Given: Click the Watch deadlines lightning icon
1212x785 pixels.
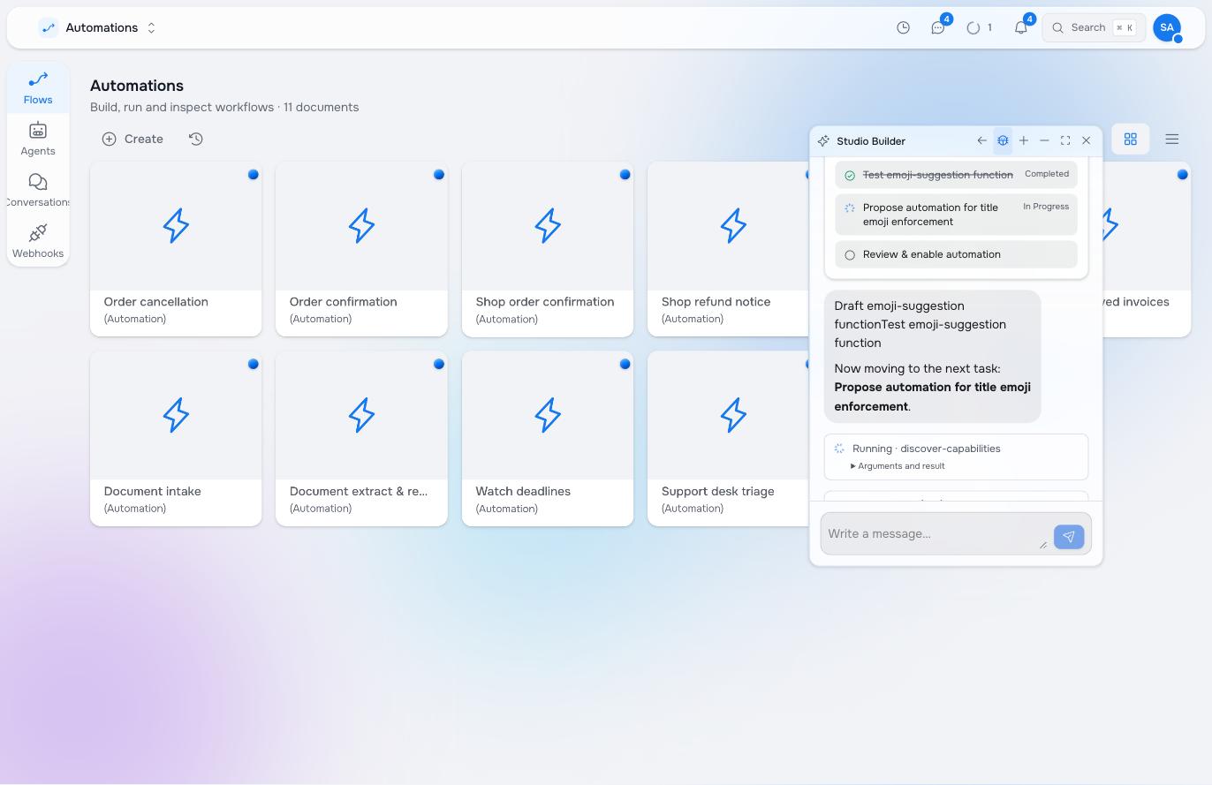Looking at the screenshot, I should click(x=548, y=415).
